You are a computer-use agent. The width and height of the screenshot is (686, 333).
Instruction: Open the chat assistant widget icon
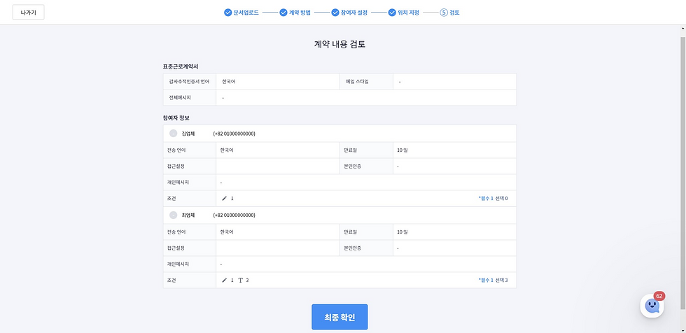(x=652, y=306)
